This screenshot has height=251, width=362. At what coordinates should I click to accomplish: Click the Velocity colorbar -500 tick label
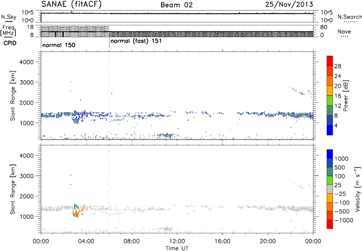(x=342, y=212)
